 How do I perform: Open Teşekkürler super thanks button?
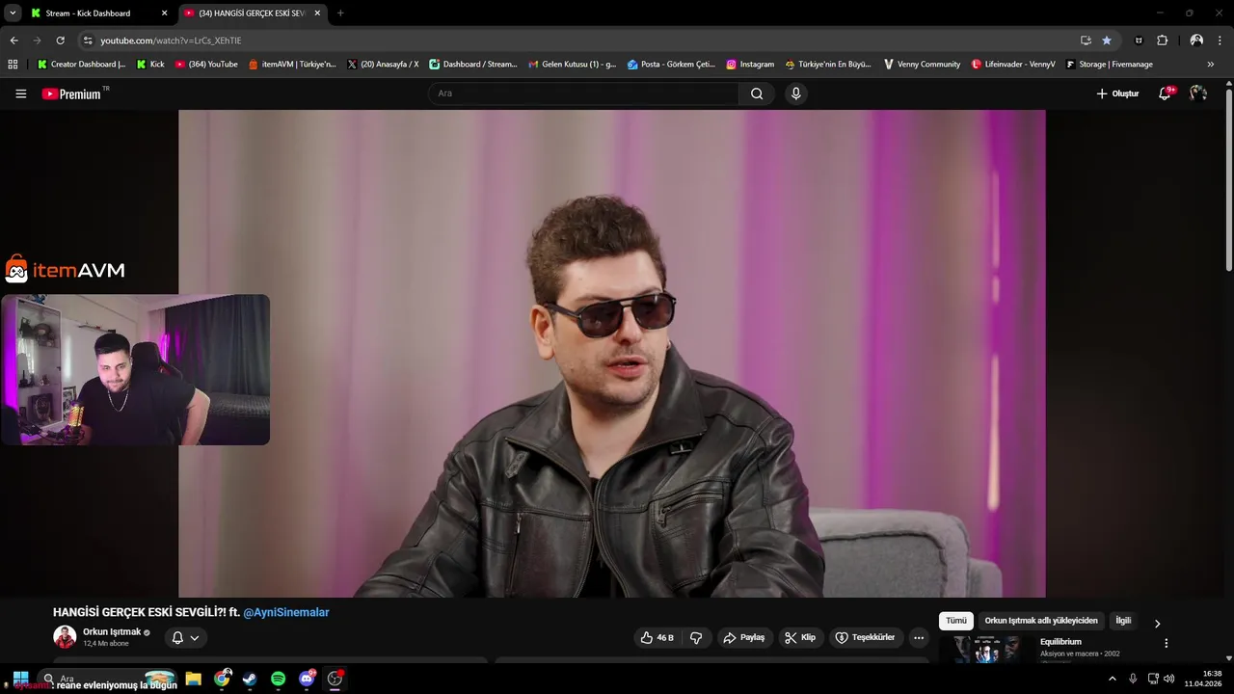(x=865, y=637)
